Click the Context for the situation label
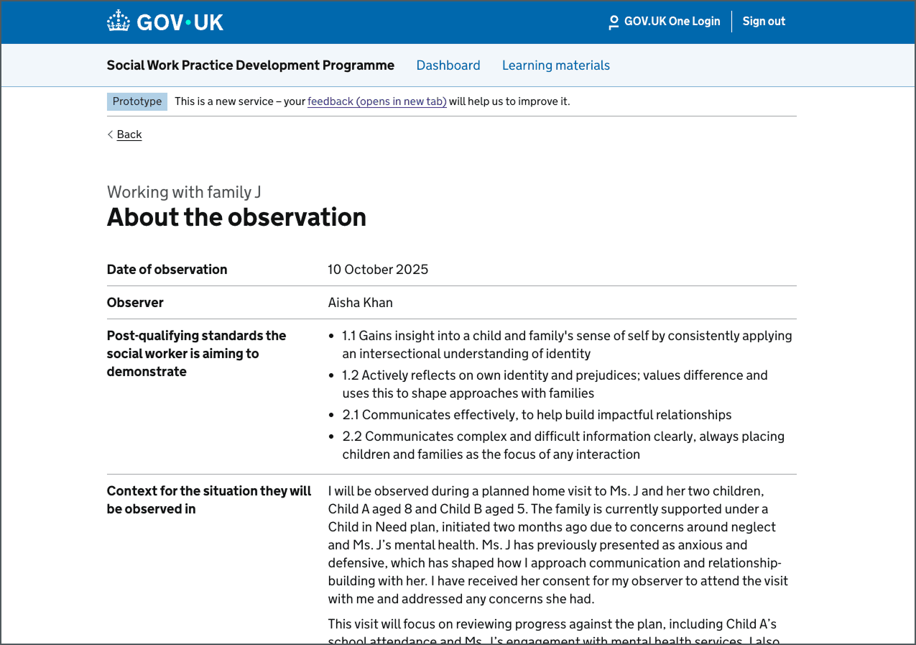 pyautogui.click(x=208, y=500)
